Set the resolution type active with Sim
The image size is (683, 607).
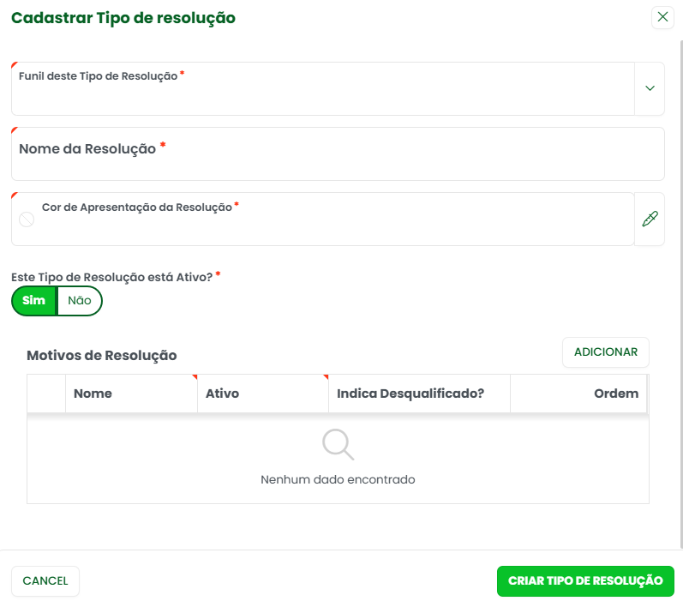pyautogui.click(x=34, y=301)
